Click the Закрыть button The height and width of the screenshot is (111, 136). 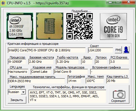click(x=17, y=100)
